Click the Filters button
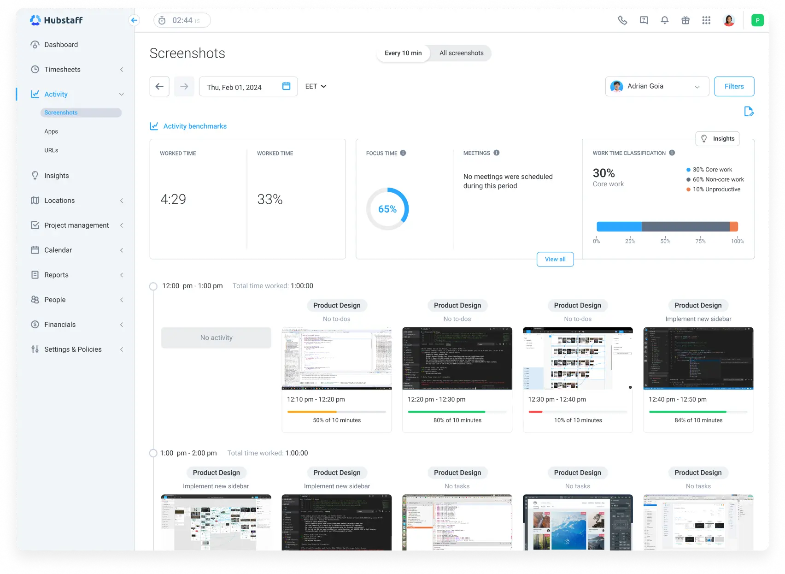 pyautogui.click(x=734, y=86)
